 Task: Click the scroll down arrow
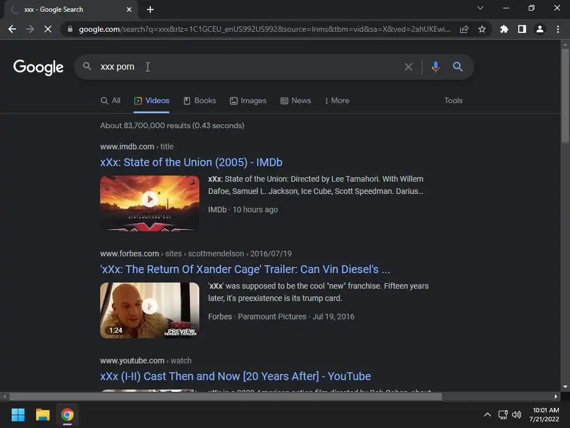[565, 387]
